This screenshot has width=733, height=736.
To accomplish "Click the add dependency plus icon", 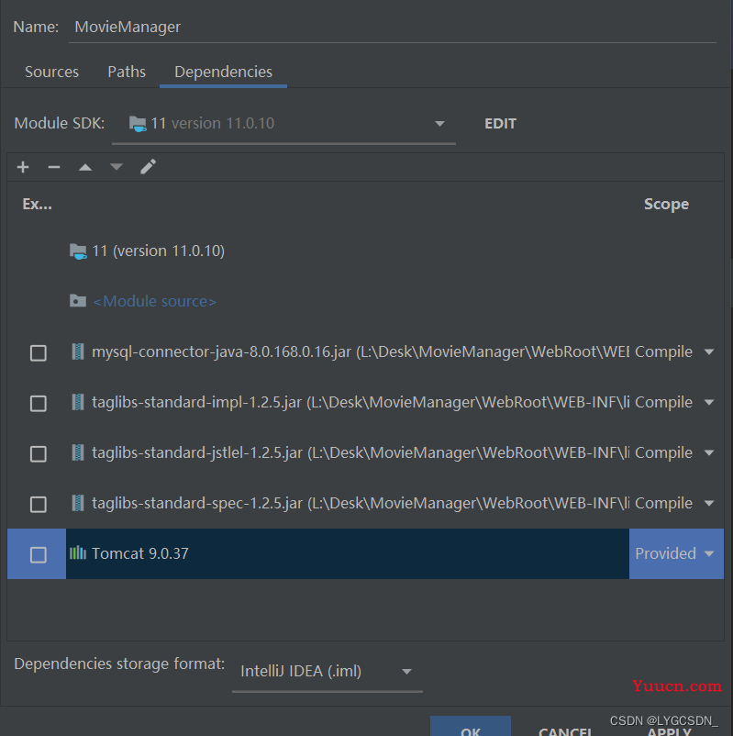I will click(x=23, y=167).
